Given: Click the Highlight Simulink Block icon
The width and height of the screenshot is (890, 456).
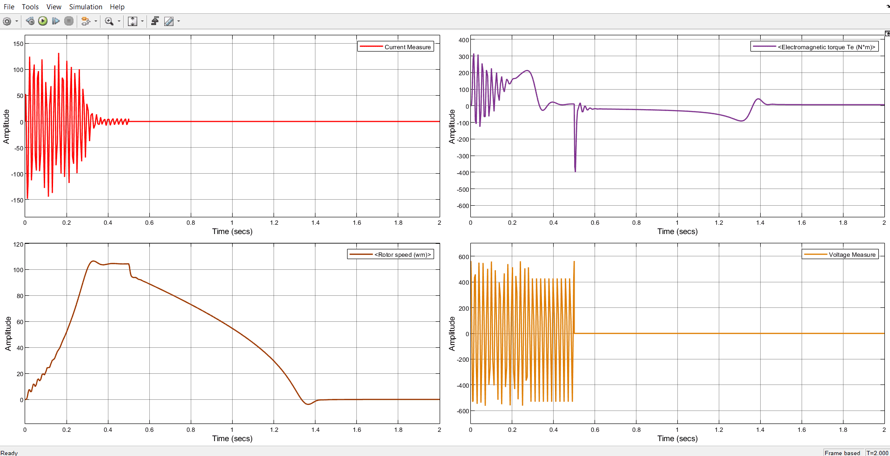Looking at the screenshot, I should 86,21.
